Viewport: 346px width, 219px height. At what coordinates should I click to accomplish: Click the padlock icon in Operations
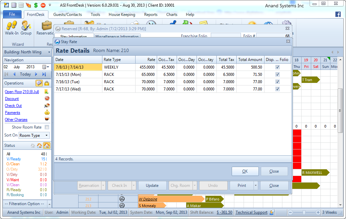(x=47, y=83)
